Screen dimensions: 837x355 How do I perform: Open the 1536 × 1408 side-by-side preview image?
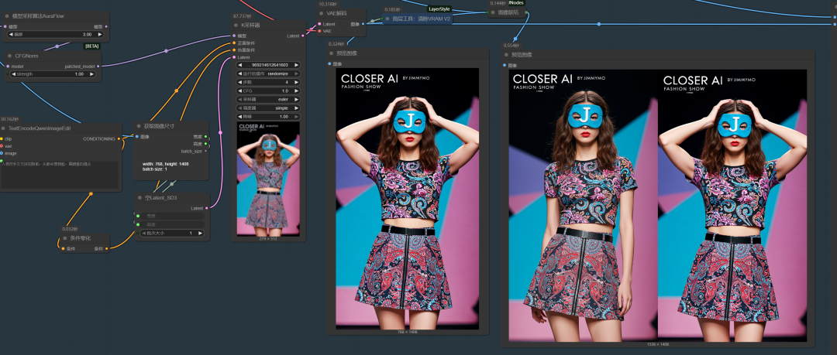[x=658, y=205]
